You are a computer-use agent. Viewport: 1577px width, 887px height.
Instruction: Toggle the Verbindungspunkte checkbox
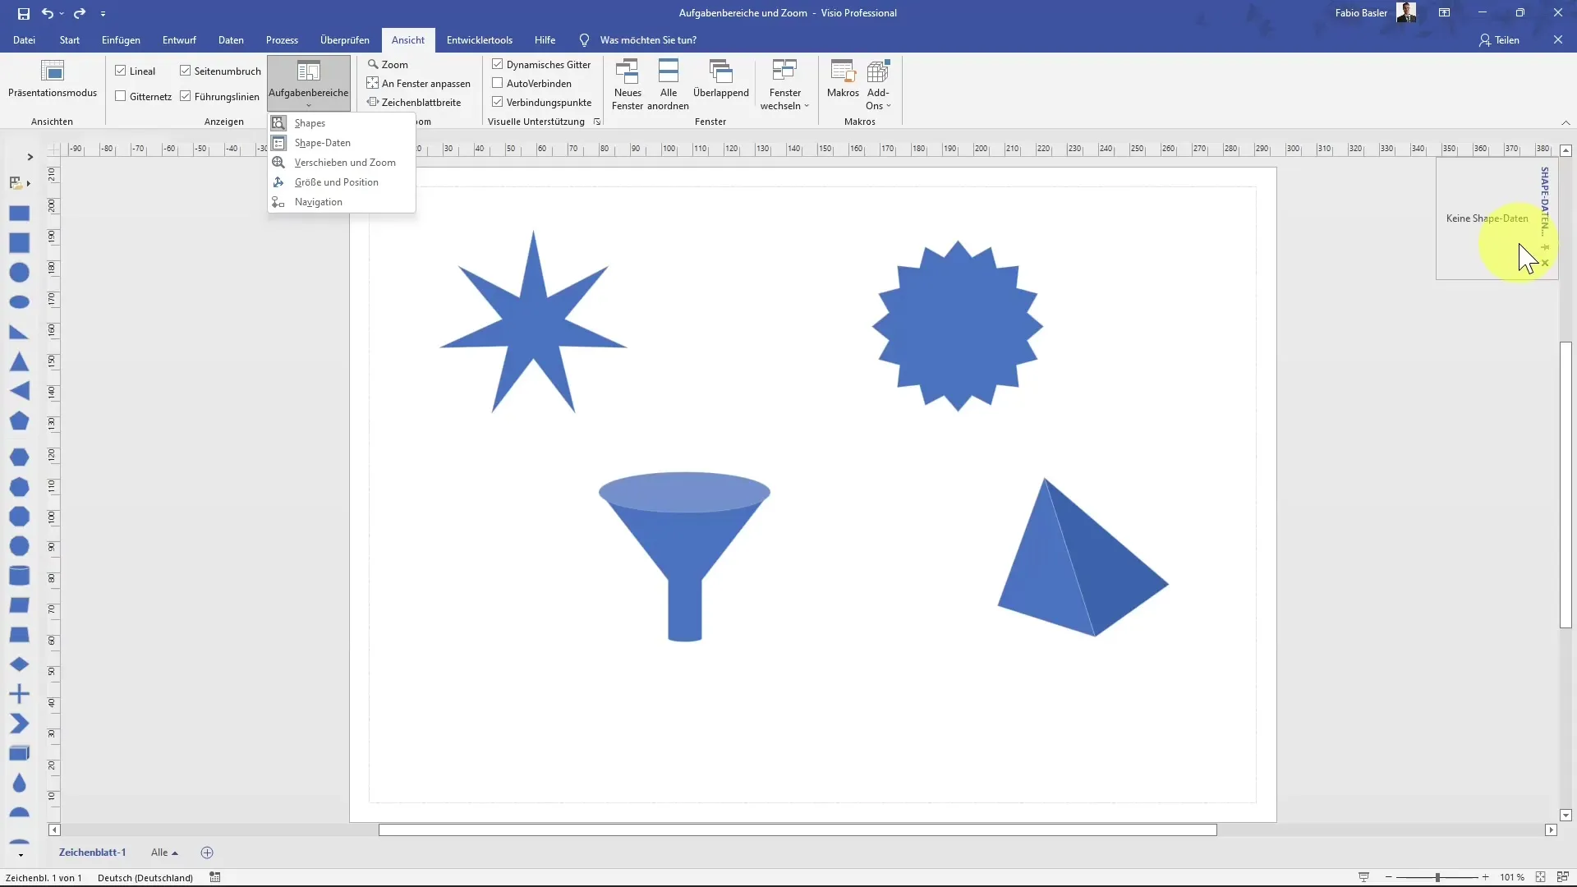coord(498,102)
